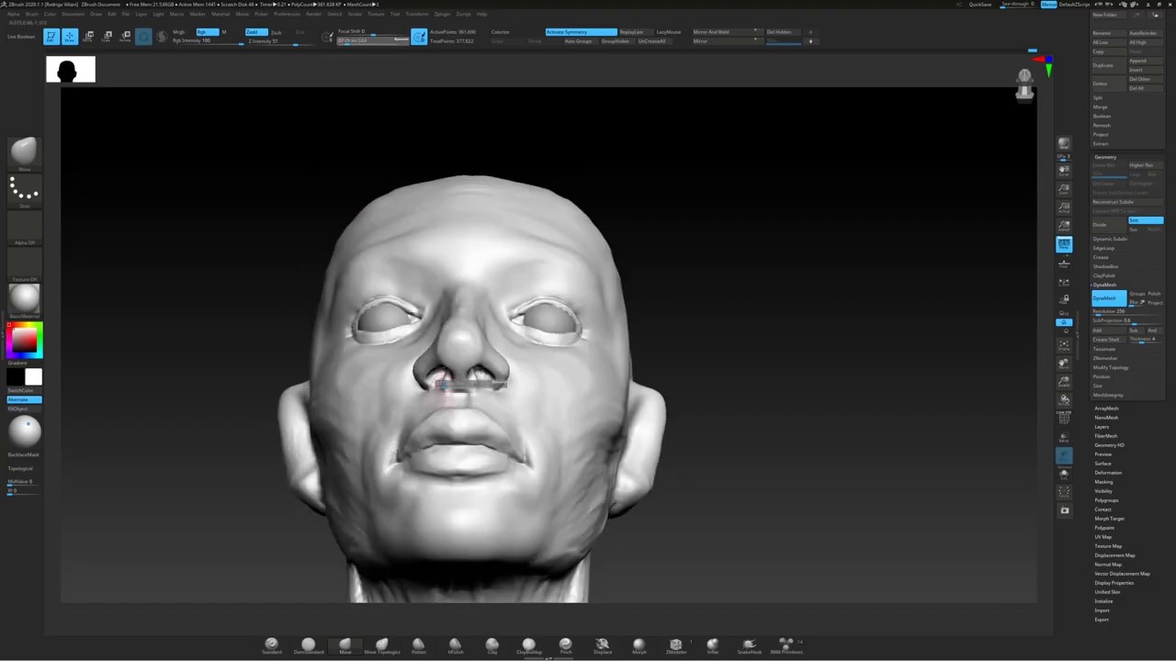Open the Preferences menu
Screen dimensions: 1176x661
point(287,14)
